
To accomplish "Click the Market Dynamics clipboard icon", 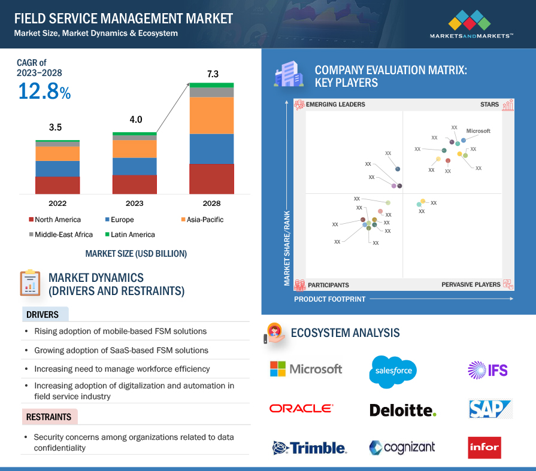I will [x=30, y=283].
